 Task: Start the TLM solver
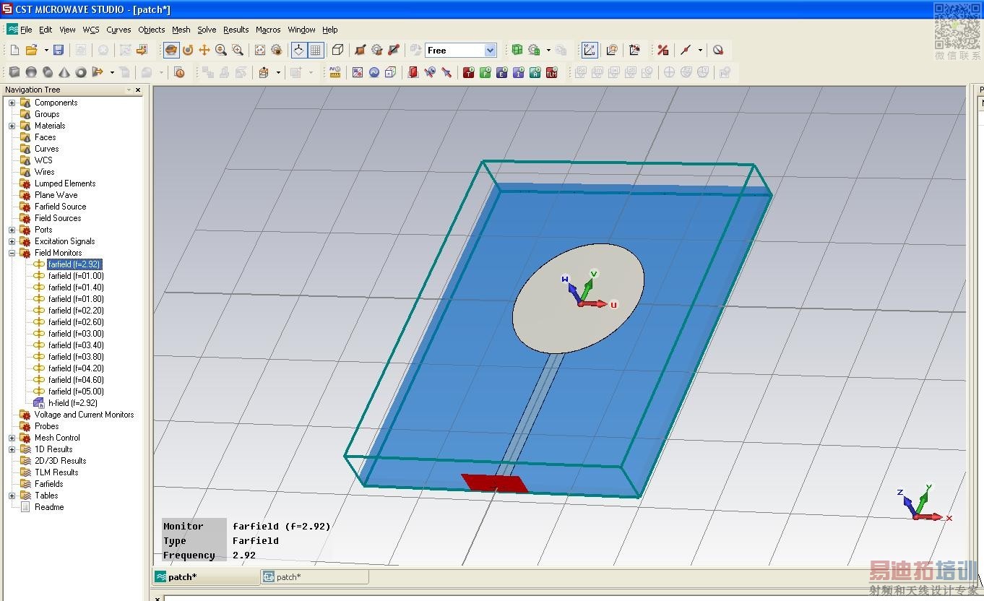[551, 72]
